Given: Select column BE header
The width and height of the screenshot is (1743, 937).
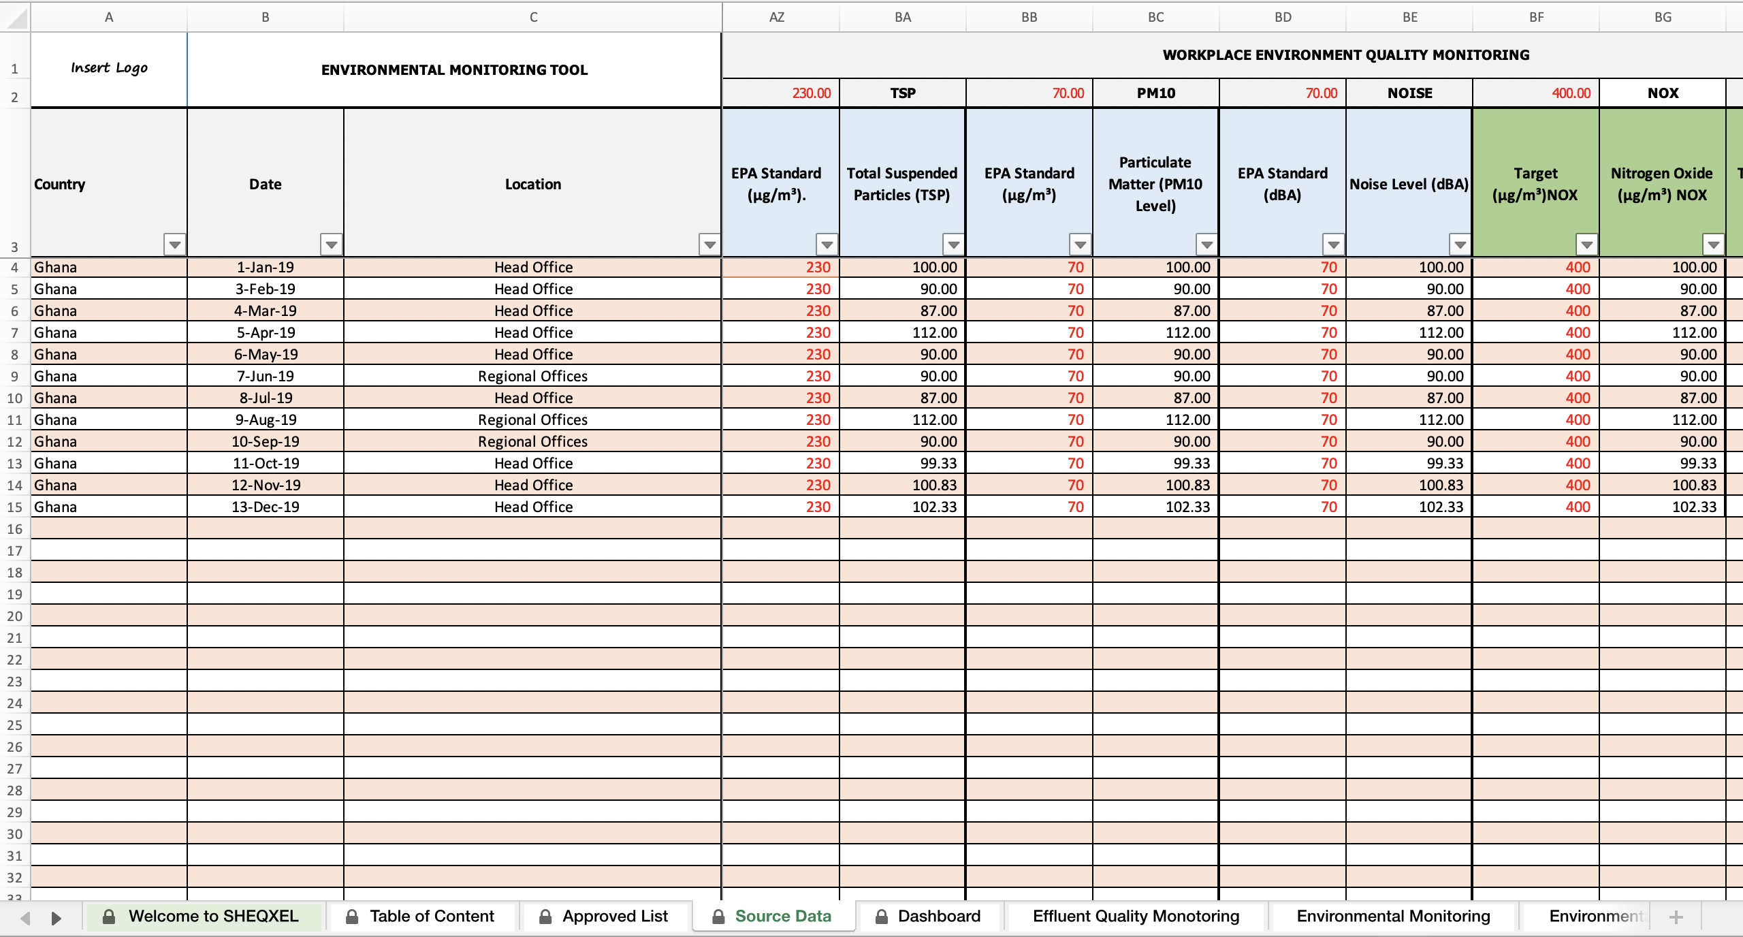Looking at the screenshot, I should click(x=1409, y=17).
